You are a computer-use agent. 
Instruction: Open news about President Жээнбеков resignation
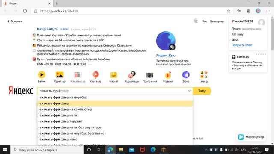point(79,35)
